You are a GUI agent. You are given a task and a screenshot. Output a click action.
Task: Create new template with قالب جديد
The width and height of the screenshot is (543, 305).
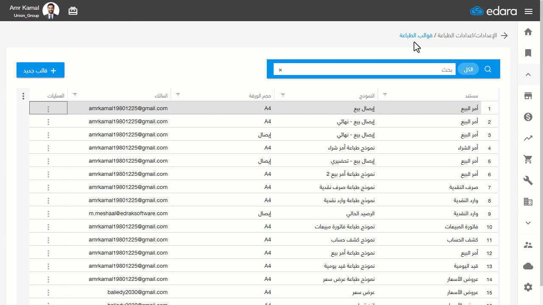click(40, 70)
